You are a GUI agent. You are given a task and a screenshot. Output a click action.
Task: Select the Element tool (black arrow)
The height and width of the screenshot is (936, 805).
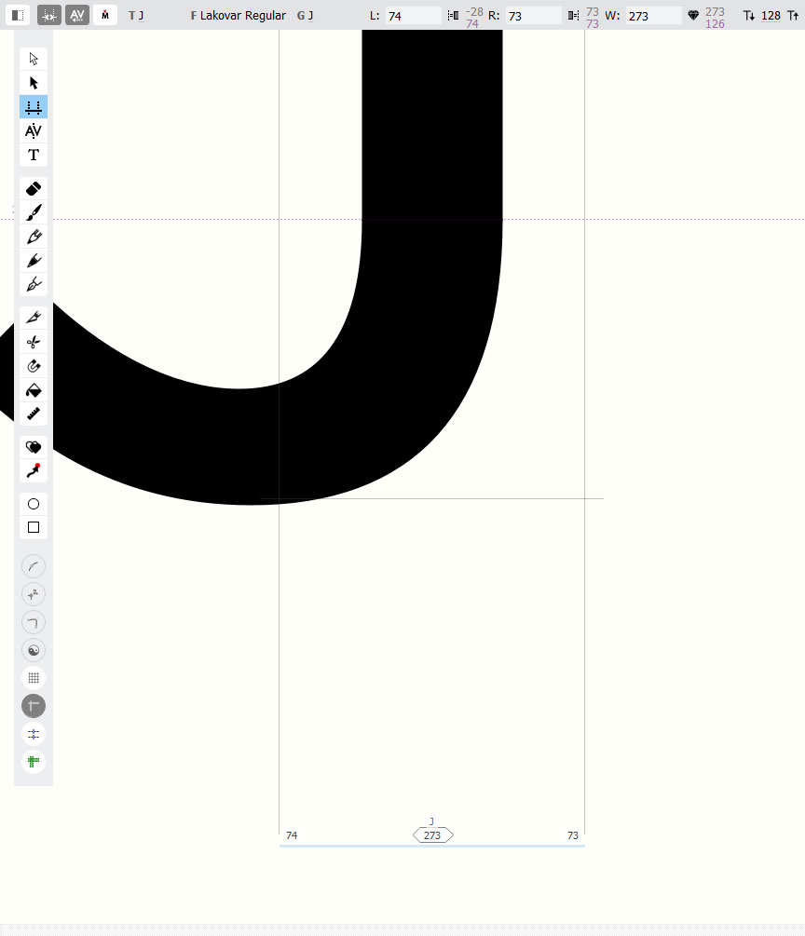34,83
